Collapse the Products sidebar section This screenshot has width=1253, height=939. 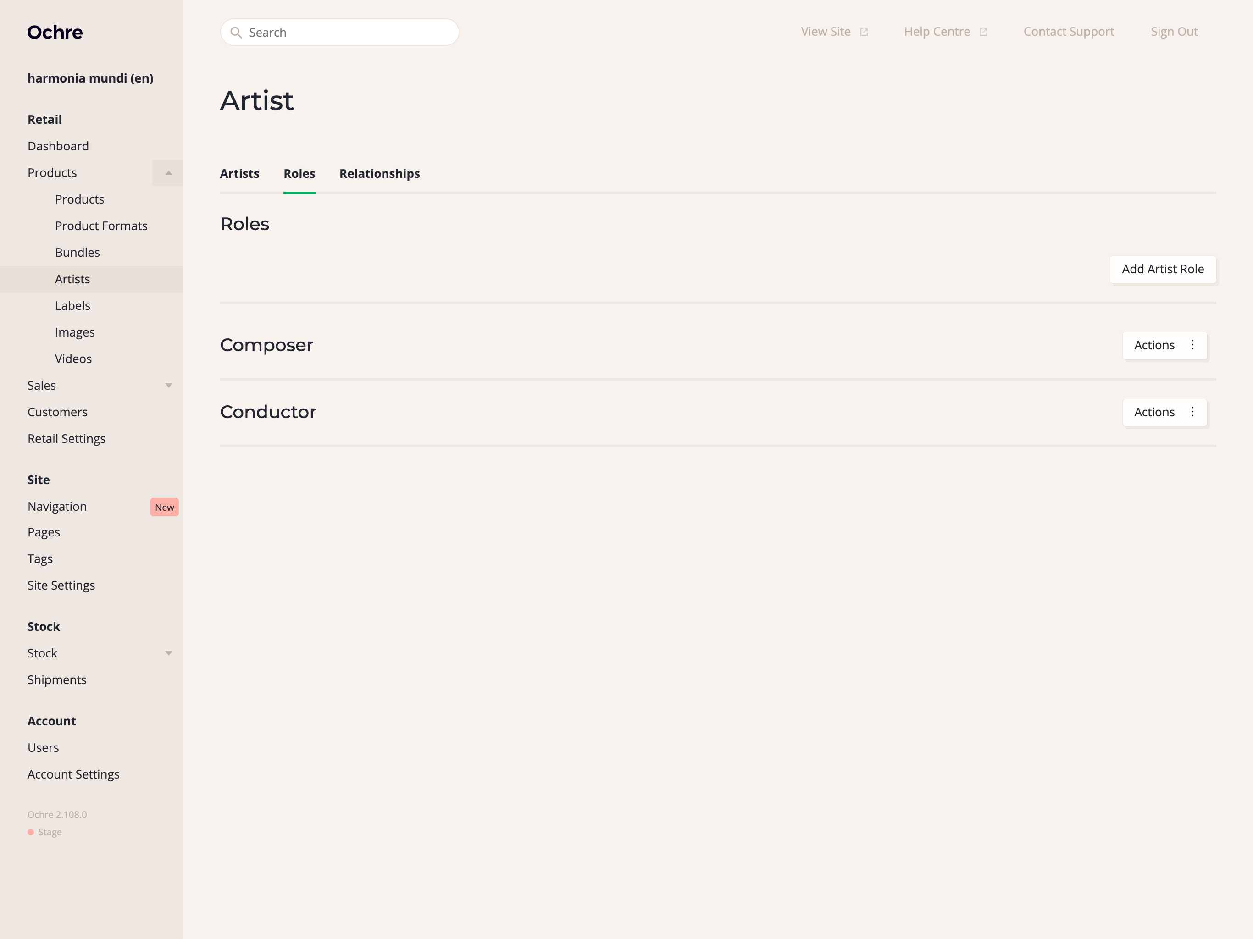pos(168,173)
